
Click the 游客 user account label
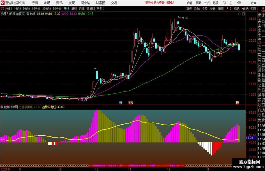click(x=254, y=3)
